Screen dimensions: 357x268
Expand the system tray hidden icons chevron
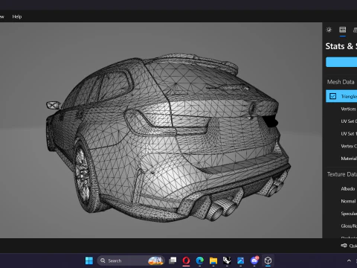pos(349,261)
